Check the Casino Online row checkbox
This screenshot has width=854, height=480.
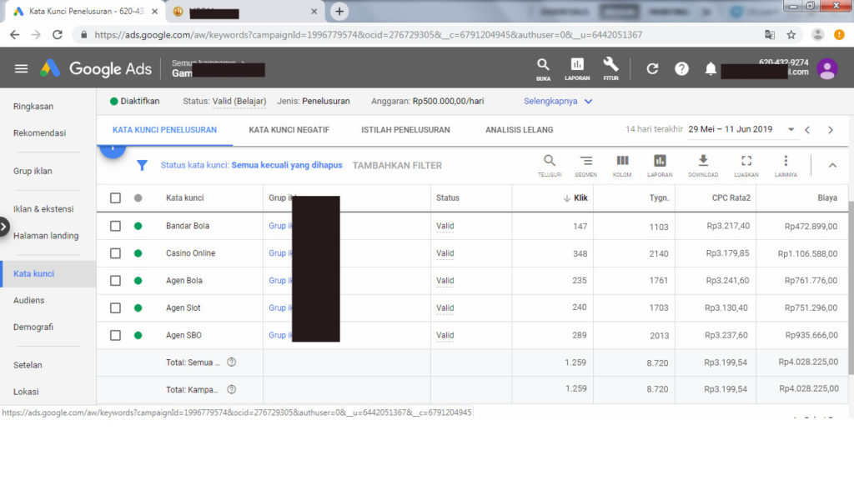click(x=115, y=253)
